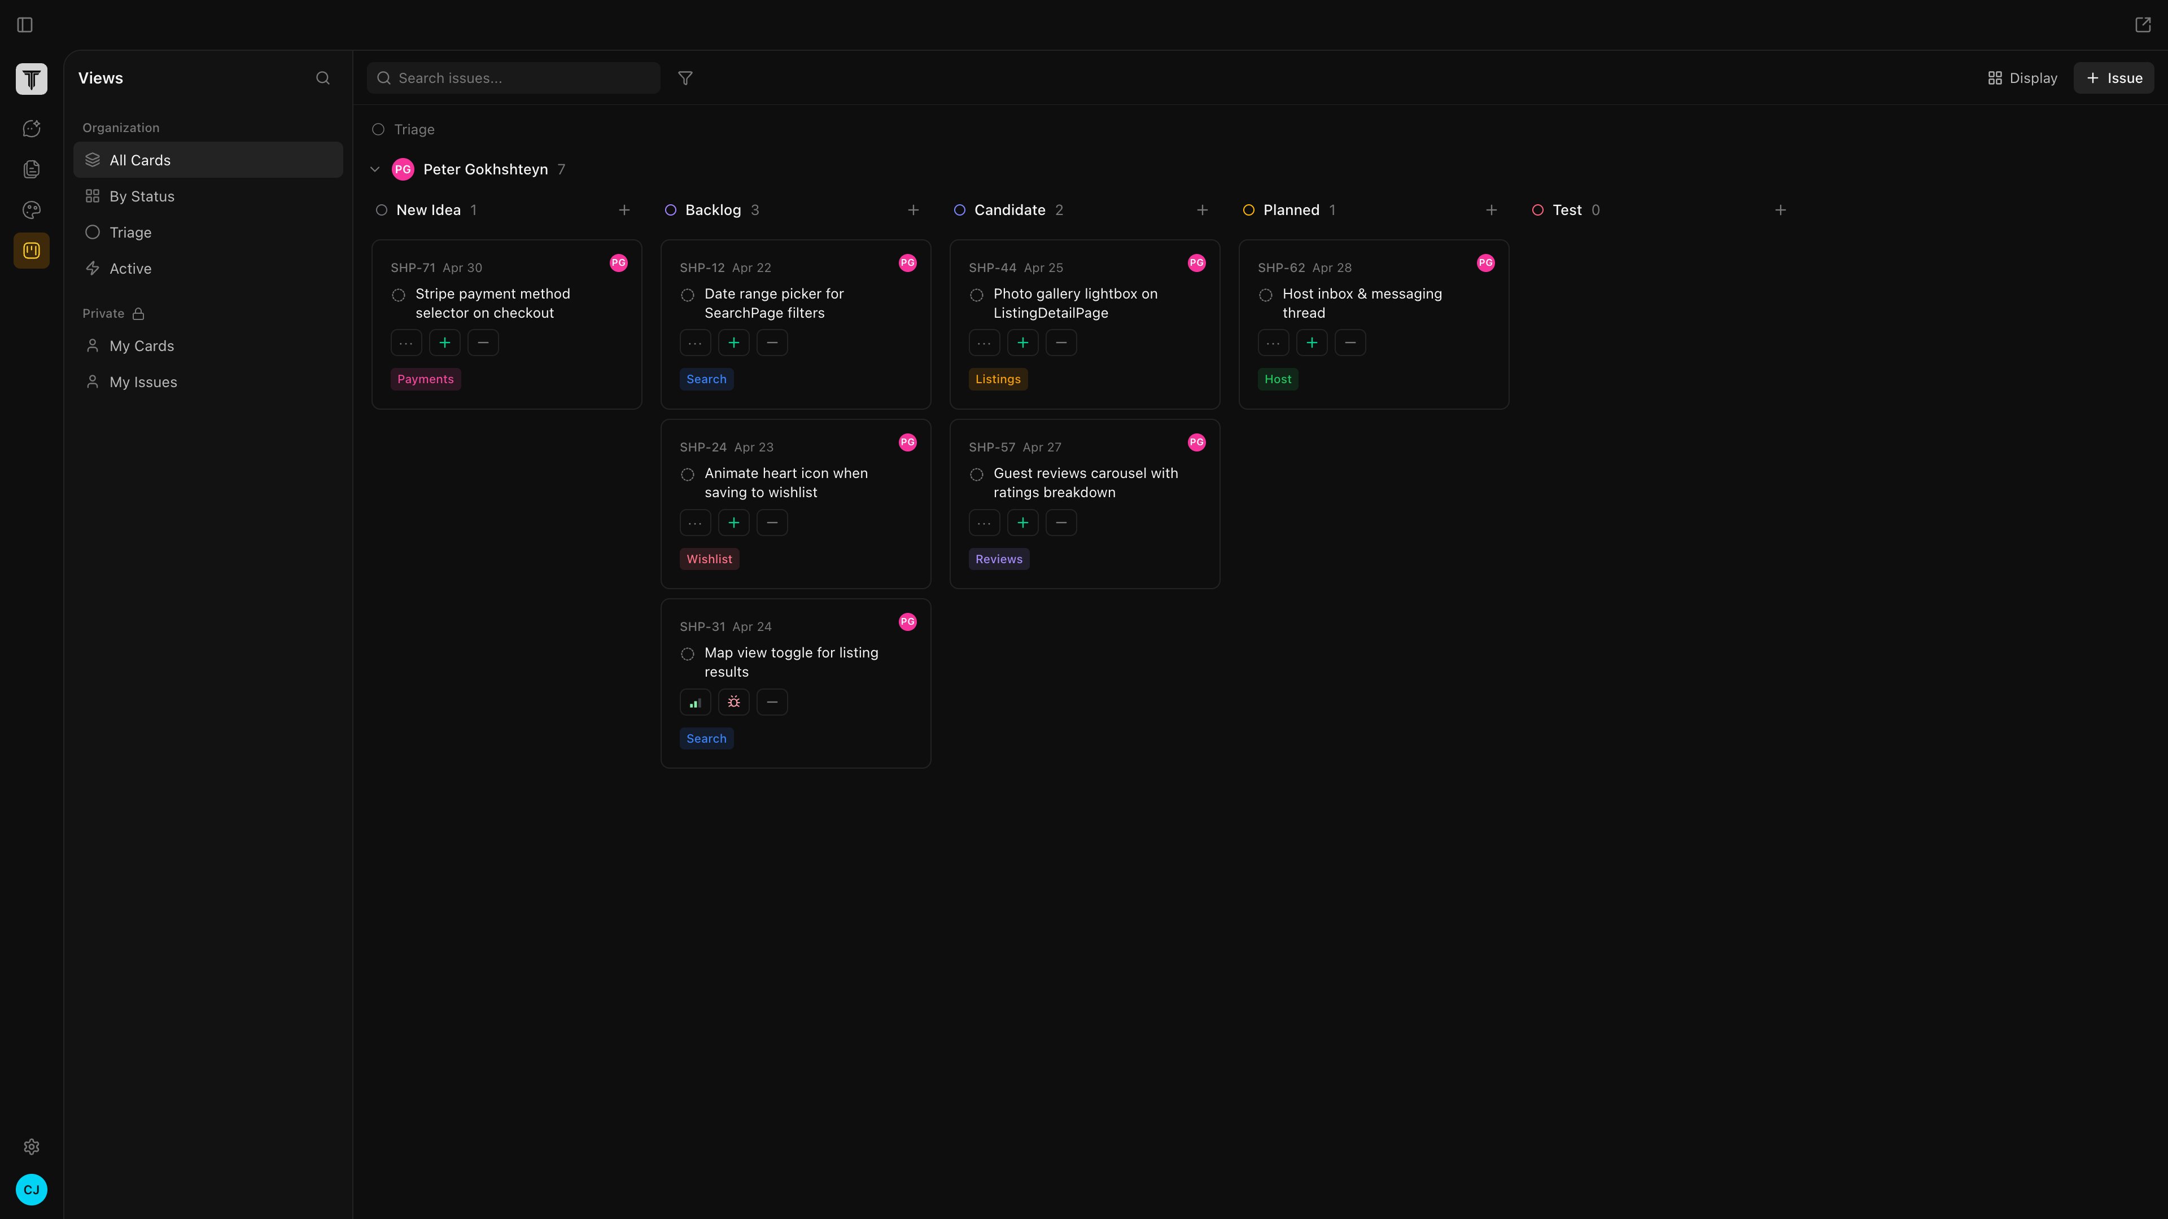Screen dimensions: 2168x1219
Task: Click the priority bars icon on SHP-31
Action: pyautogui.click(x=695, y=703)
